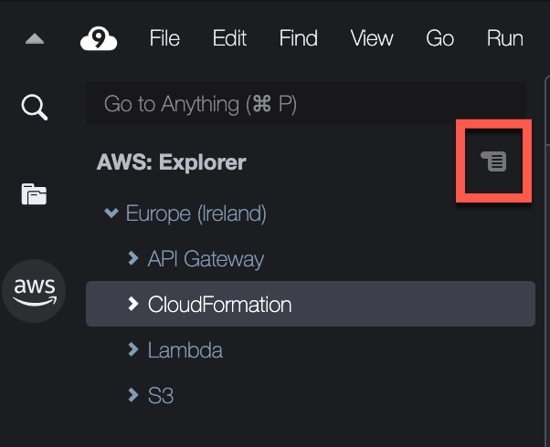Click the Cloud9 logo icon
The width and height of the screenshot is (550, 447).
coord(99,38)
